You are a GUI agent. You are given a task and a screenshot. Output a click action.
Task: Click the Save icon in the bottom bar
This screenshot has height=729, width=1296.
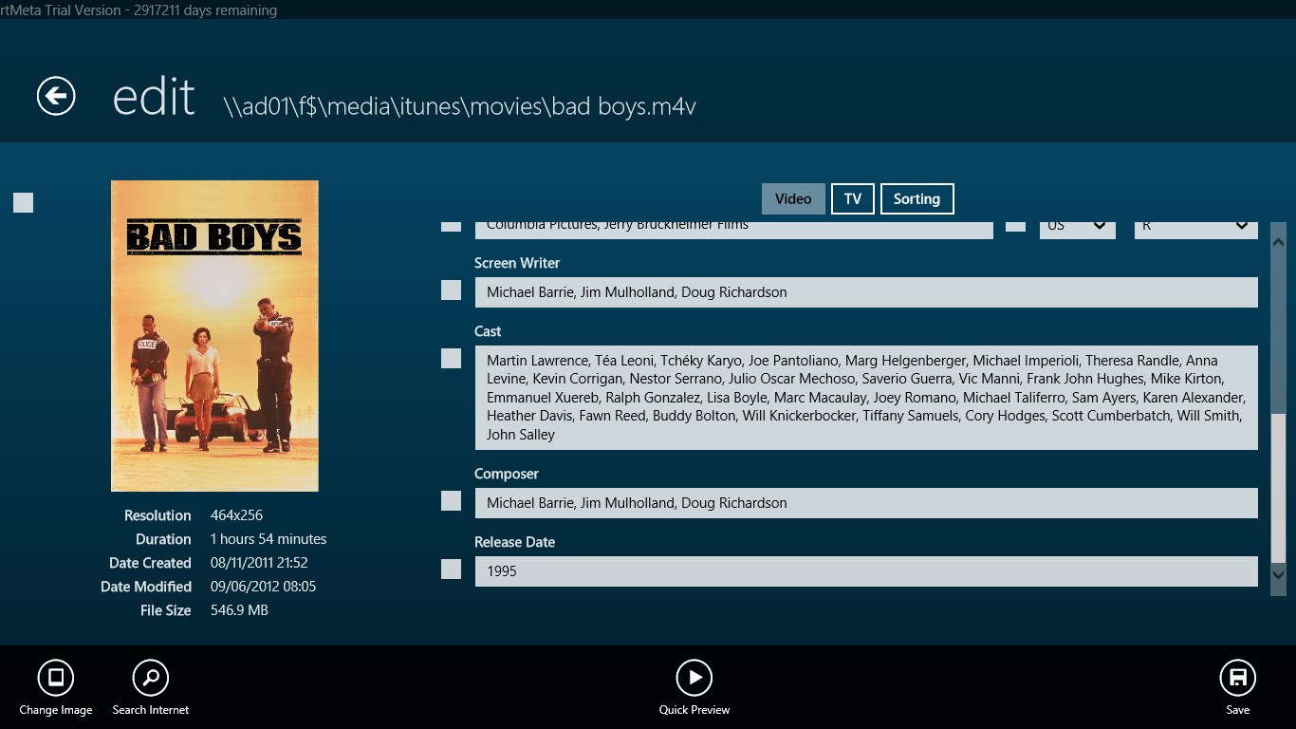pyautogui.click(x=1237, y=678)
